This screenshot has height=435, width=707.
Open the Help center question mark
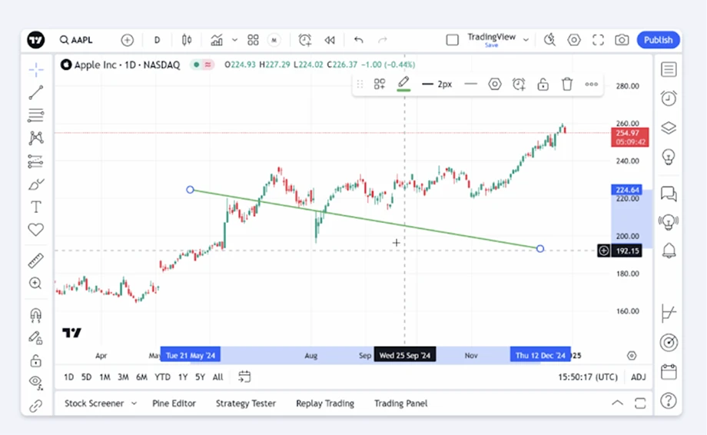click(x=669, y=400)
